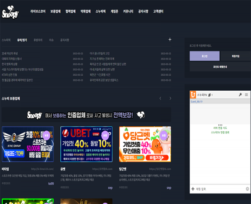251x204 pixels.
Task: Click the 보증 badge on the B-Time card
Action: [x=46, y=135]
